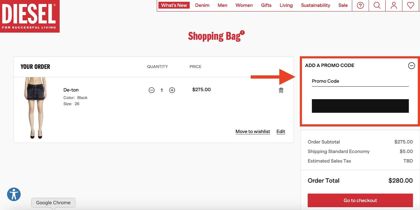Remove De-ton with the trash icon
This screenshot has height=210, width=420.
click(x=281, y=90)
